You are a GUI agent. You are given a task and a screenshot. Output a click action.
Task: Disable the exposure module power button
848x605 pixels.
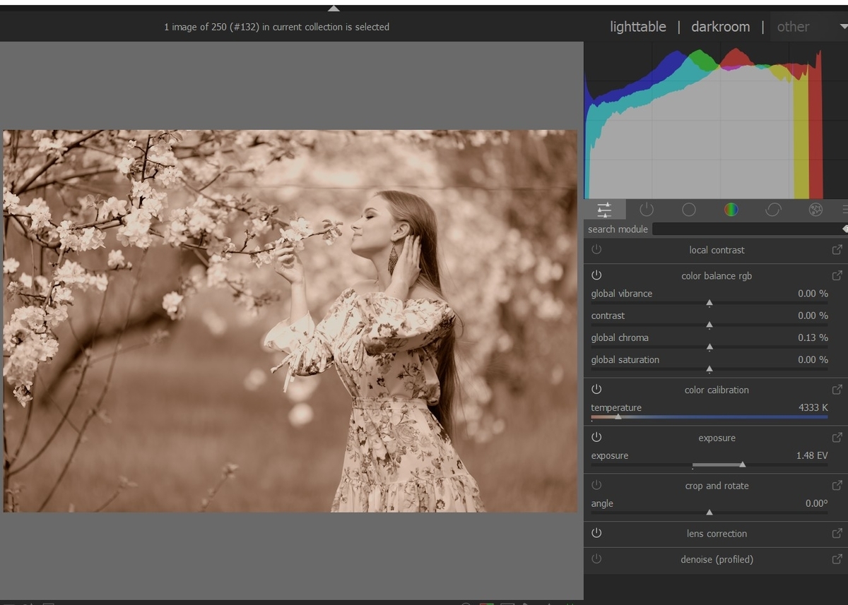click(x=596, y=438)
